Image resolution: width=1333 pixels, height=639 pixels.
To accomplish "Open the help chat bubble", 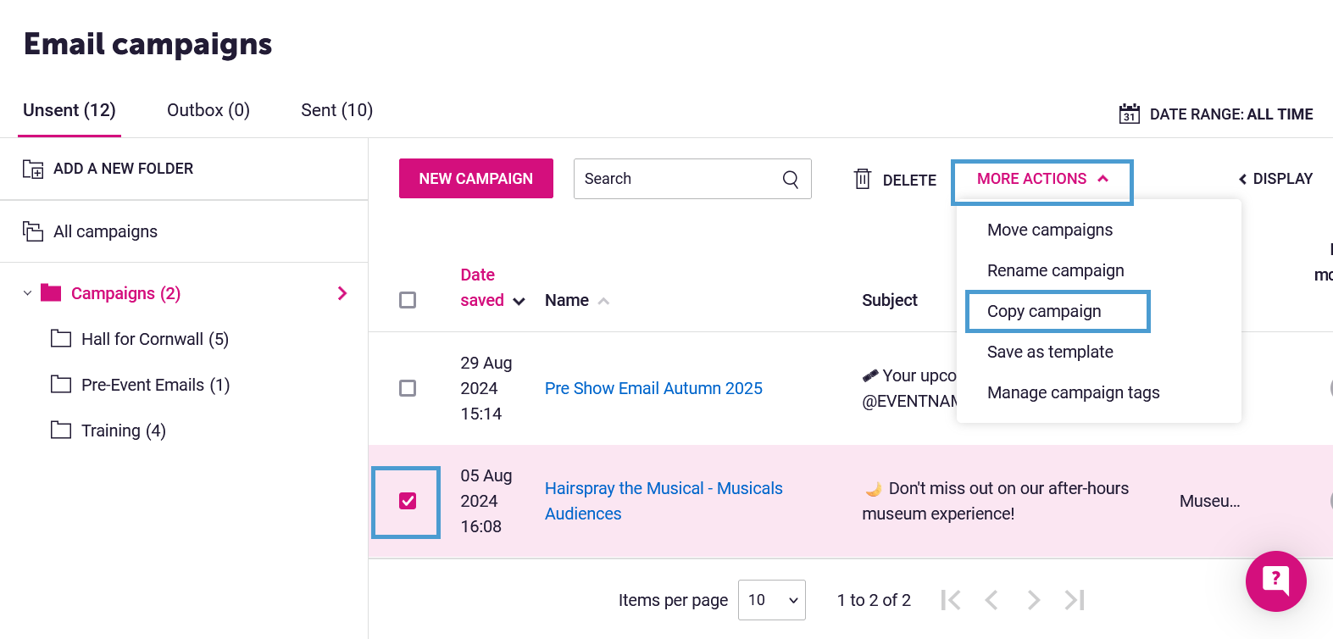I will coord(1275,581).
